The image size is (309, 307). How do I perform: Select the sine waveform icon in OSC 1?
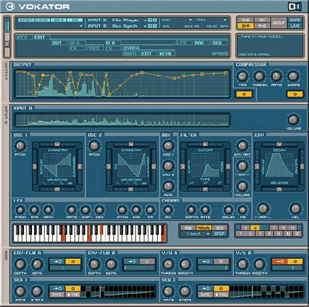click(x=44, y=183)
